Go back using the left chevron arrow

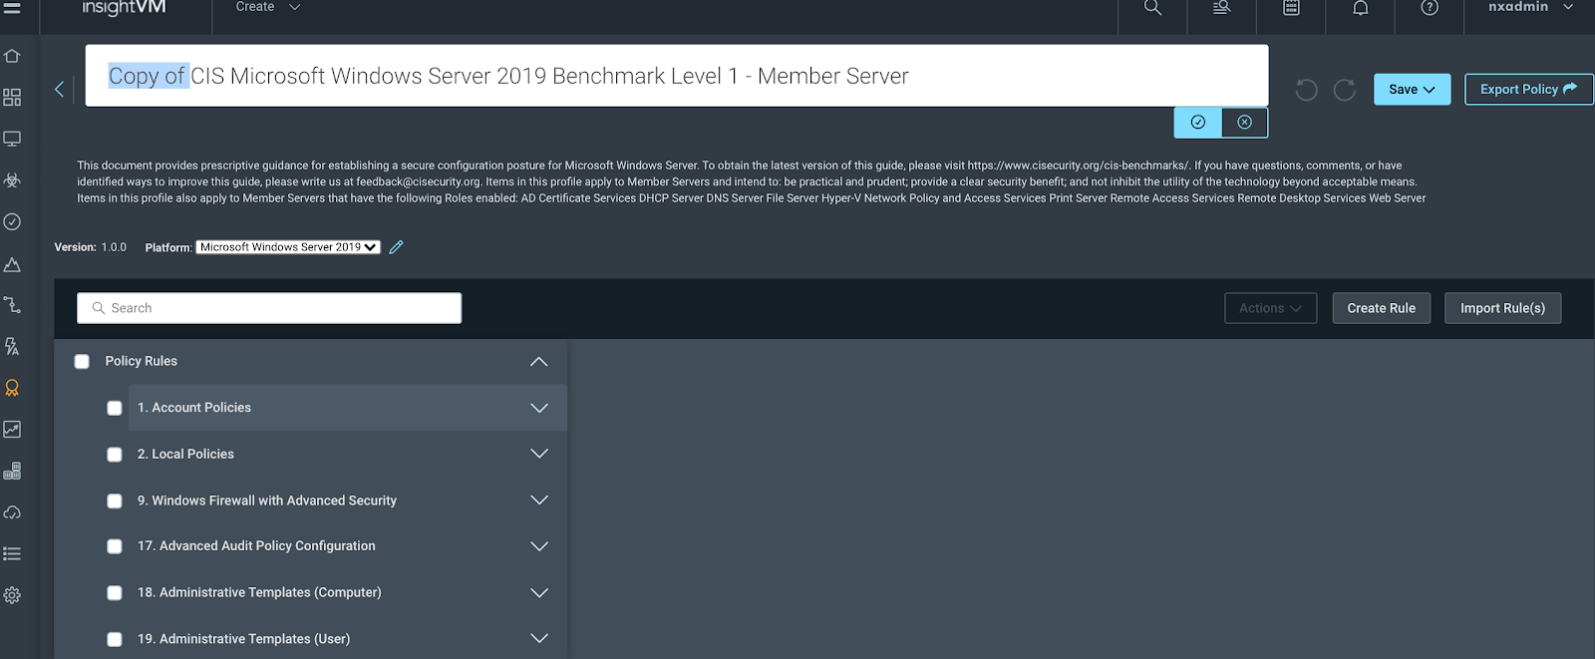60,90
